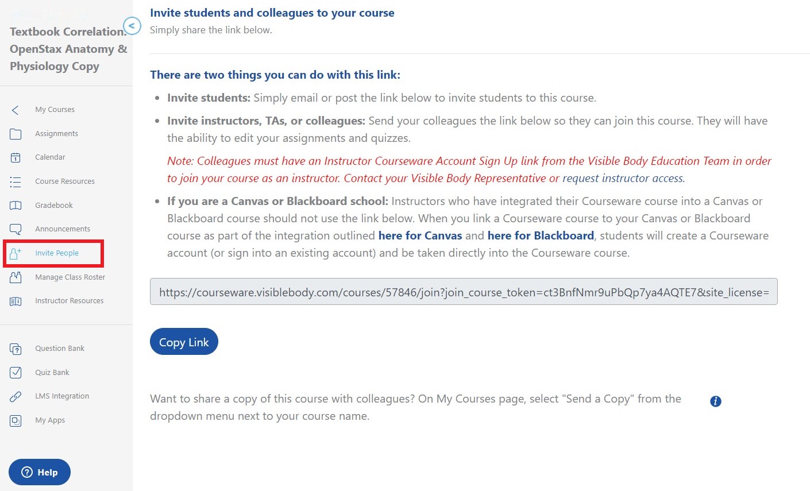The image size is (810, 491).
Task: Open the Quiz Bank
Action: (52, 372)
